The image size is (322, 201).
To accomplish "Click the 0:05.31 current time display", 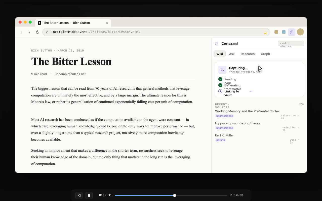I will tap(105, 195).
